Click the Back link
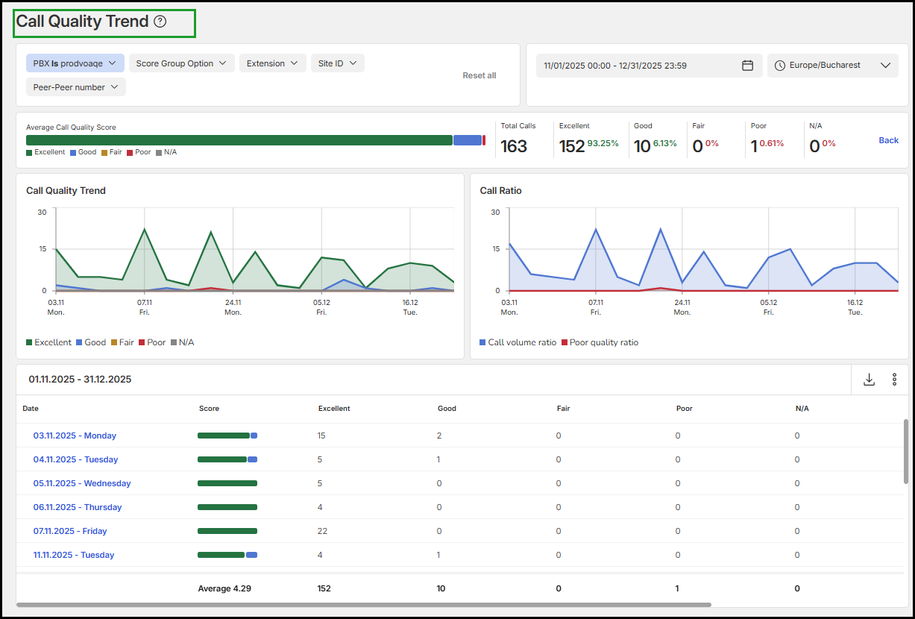Viewport: 915px width, 619px height. click(x=888, y=140)
